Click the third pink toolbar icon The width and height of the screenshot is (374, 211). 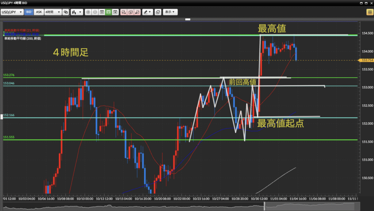pos(137,12)
